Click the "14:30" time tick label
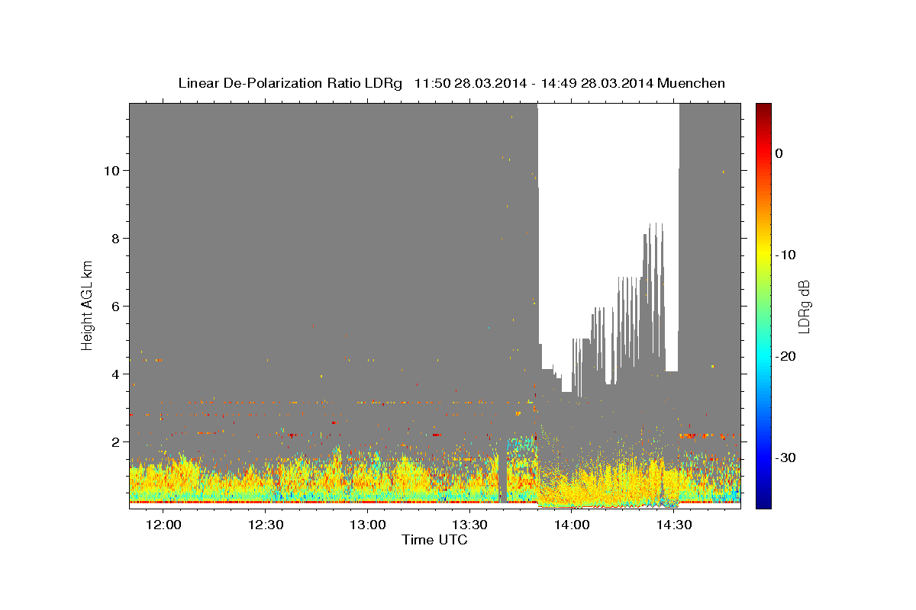The image size is (916, 610). [674, 525]
